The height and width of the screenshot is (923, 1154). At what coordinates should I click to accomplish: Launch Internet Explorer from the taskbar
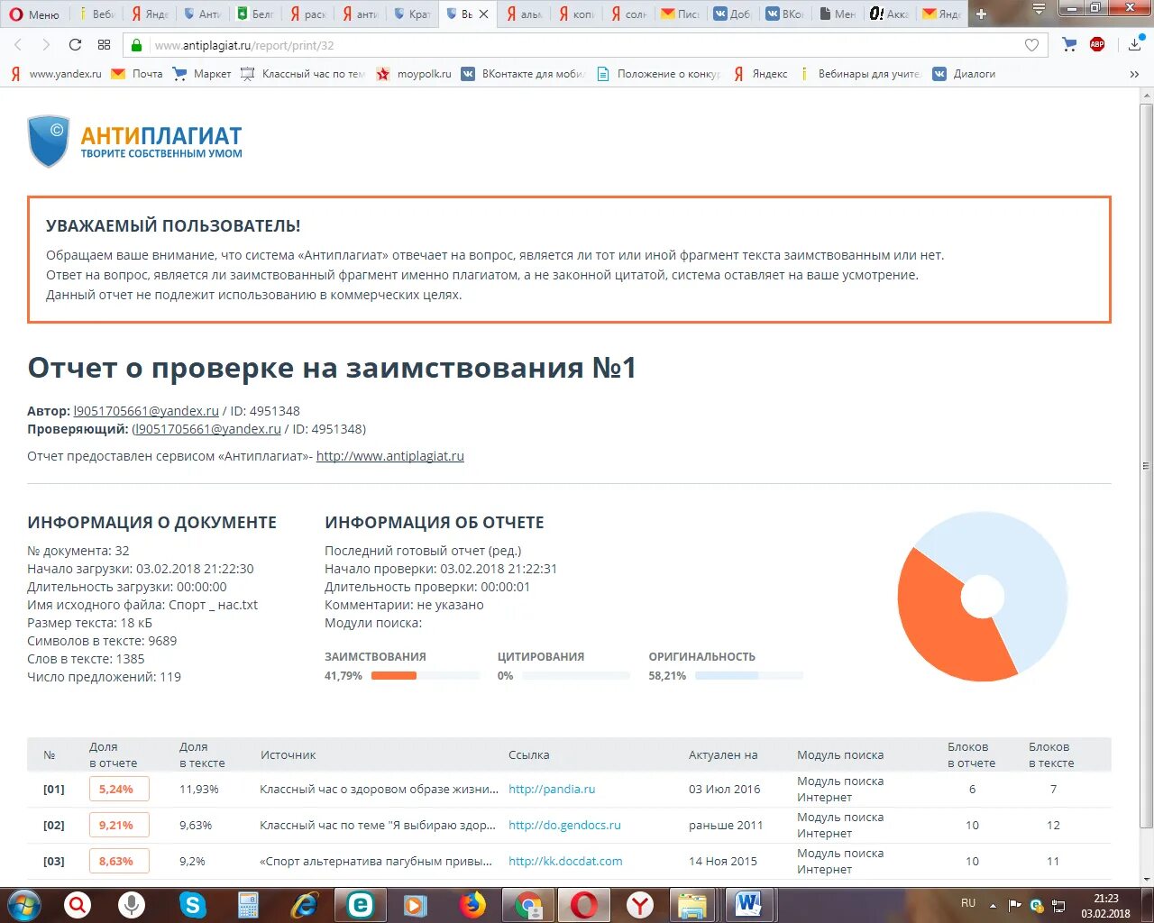(305, 904)
